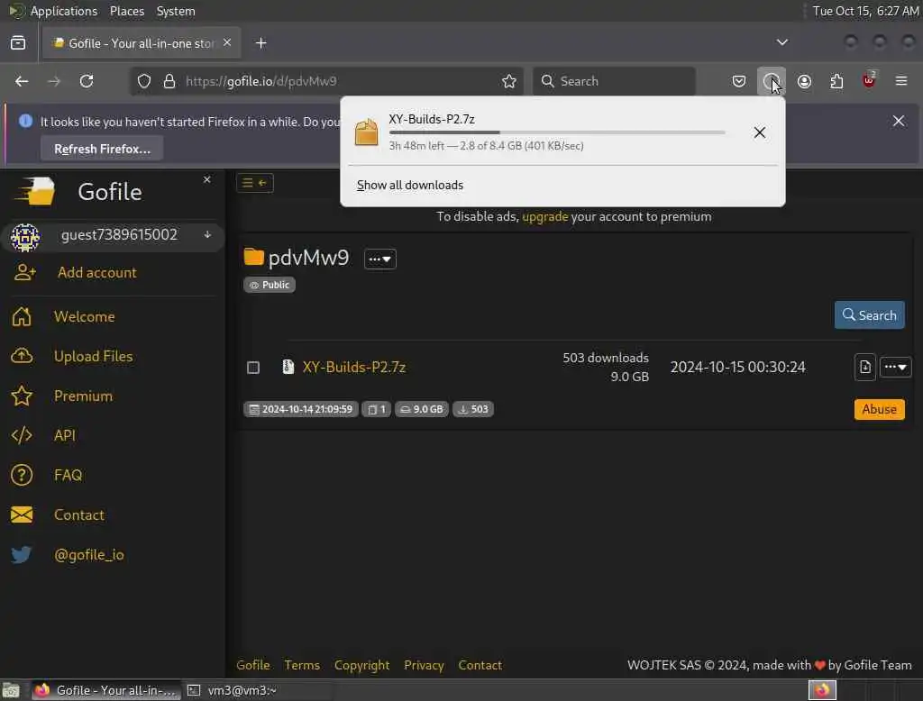Click Add account in the sidebar
Viewport: 923px width, 701px height.
(96, 272)
